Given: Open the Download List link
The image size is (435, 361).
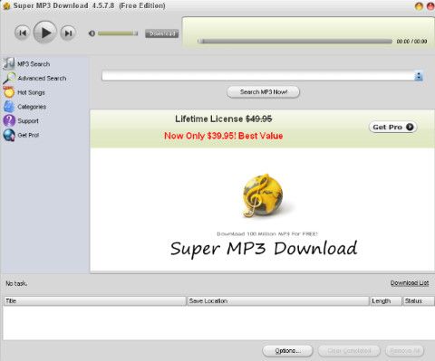Looking at the screenshot, I should tap(410, 283).
